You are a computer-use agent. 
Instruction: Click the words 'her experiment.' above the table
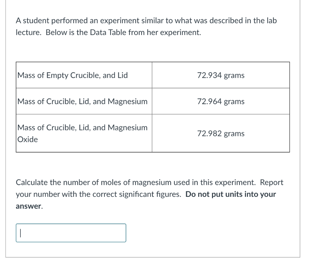[180, 33]
